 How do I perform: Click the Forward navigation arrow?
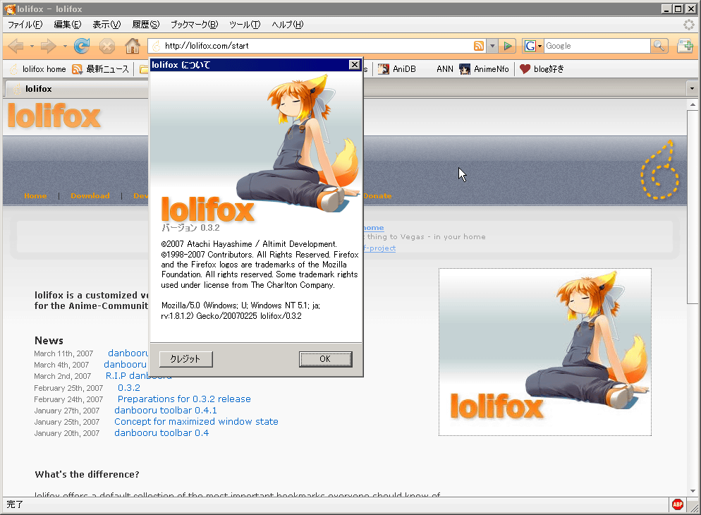pos(48,46)
